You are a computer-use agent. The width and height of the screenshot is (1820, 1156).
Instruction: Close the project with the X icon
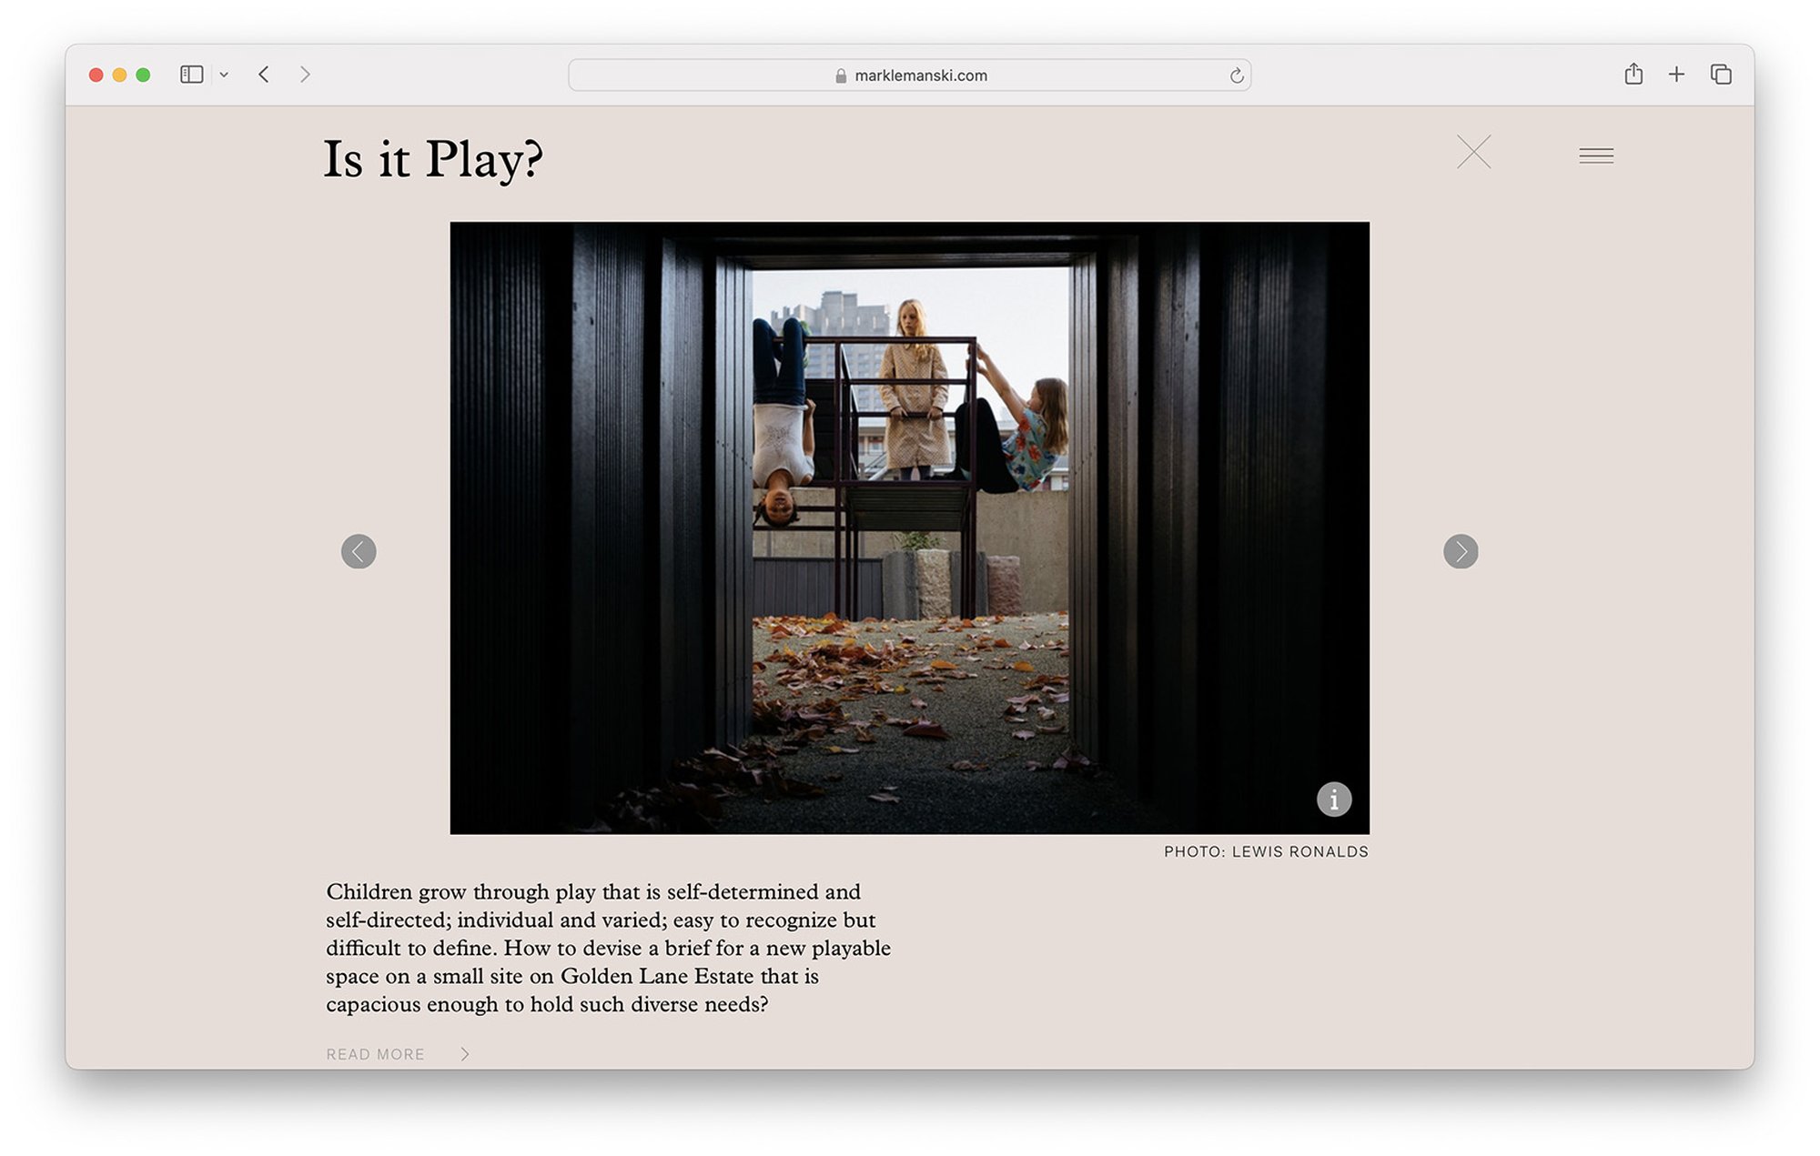pyautogui.click(x=1473, y=152)
